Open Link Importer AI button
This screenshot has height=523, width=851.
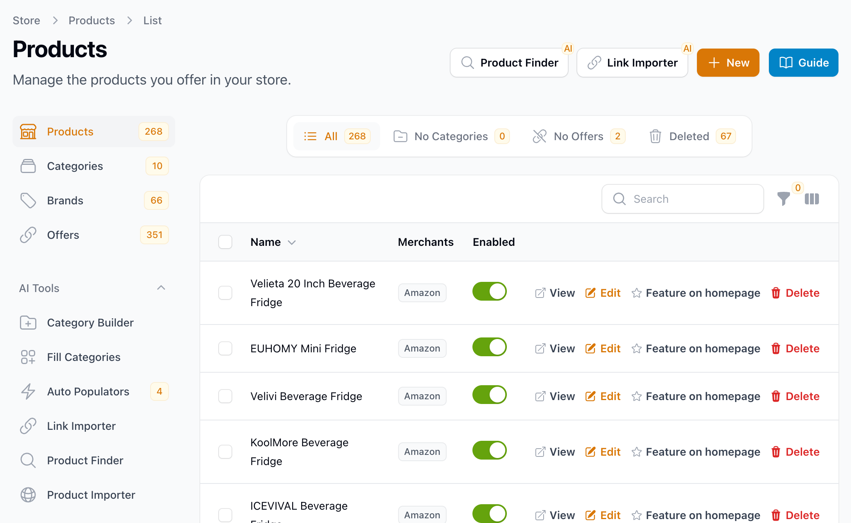point(632,63)
